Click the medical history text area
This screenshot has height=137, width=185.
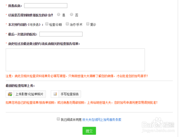(x=75, y=60)
